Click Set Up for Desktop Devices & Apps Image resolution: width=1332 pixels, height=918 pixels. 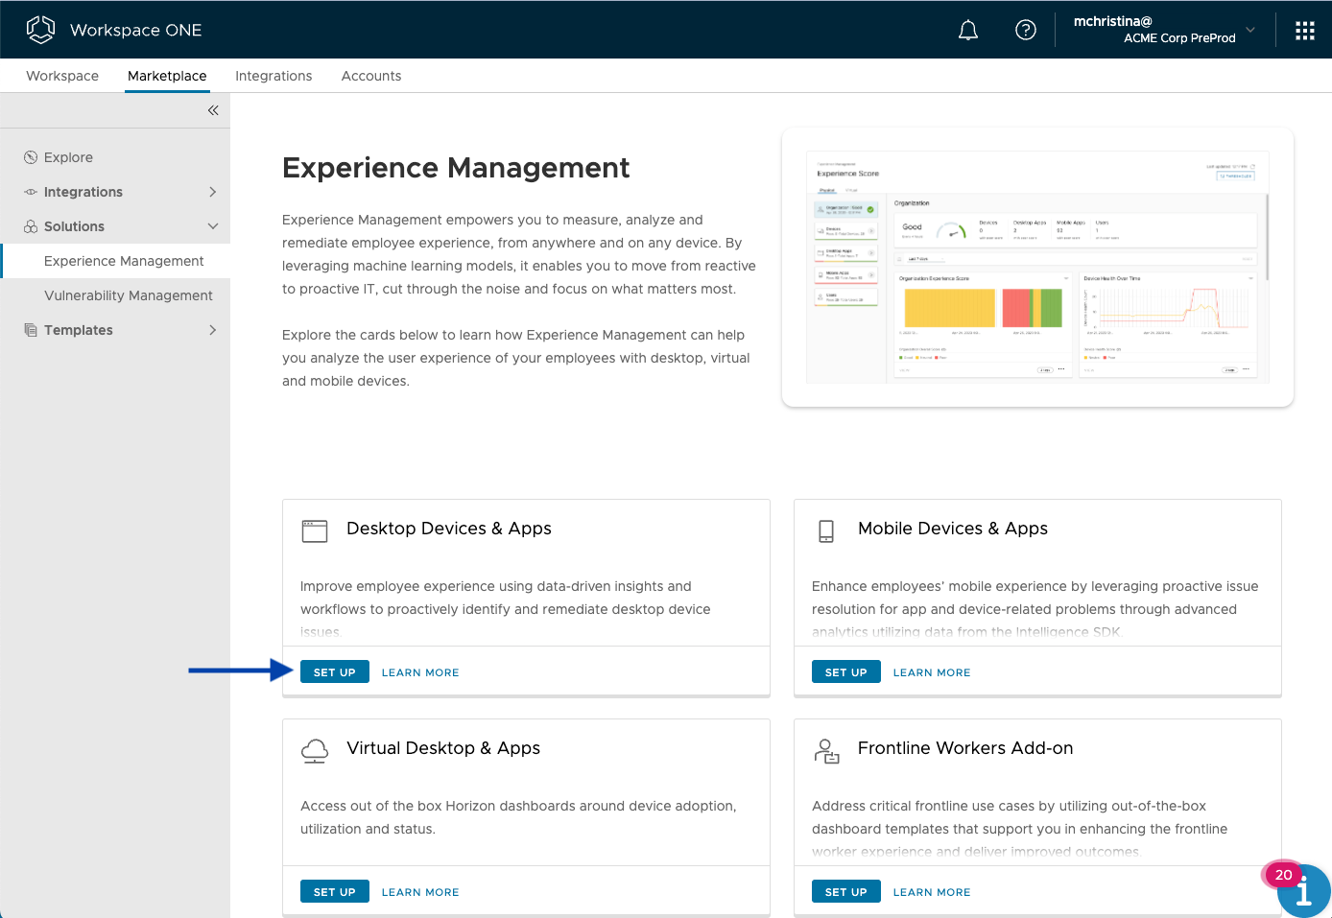click(x=334, y=672)
